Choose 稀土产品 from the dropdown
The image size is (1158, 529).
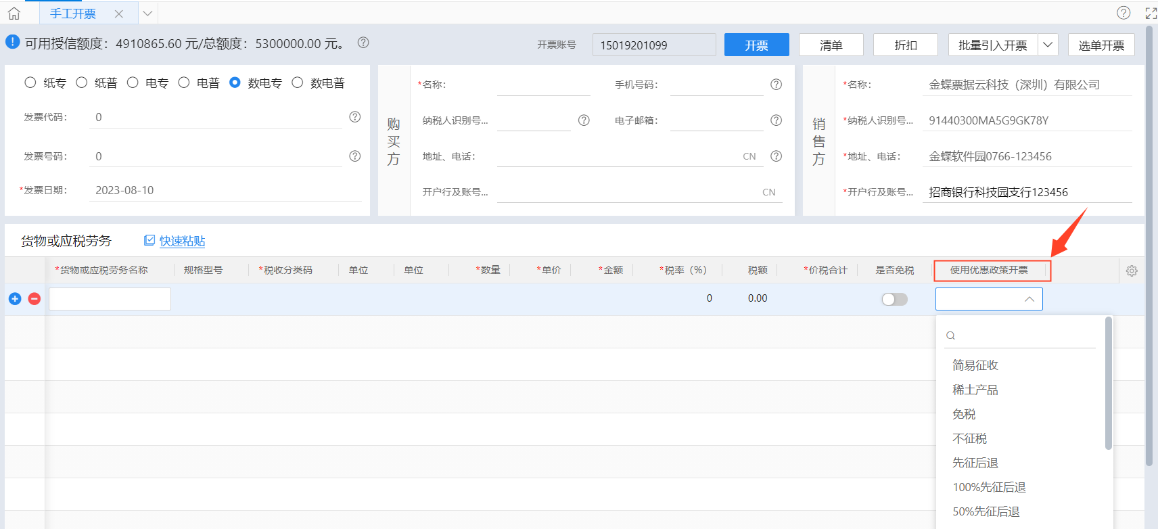point(975,390)
